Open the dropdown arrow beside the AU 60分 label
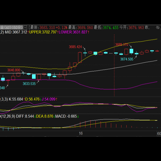Viewport: 161px width, 161px height. (x=25, y=28)
